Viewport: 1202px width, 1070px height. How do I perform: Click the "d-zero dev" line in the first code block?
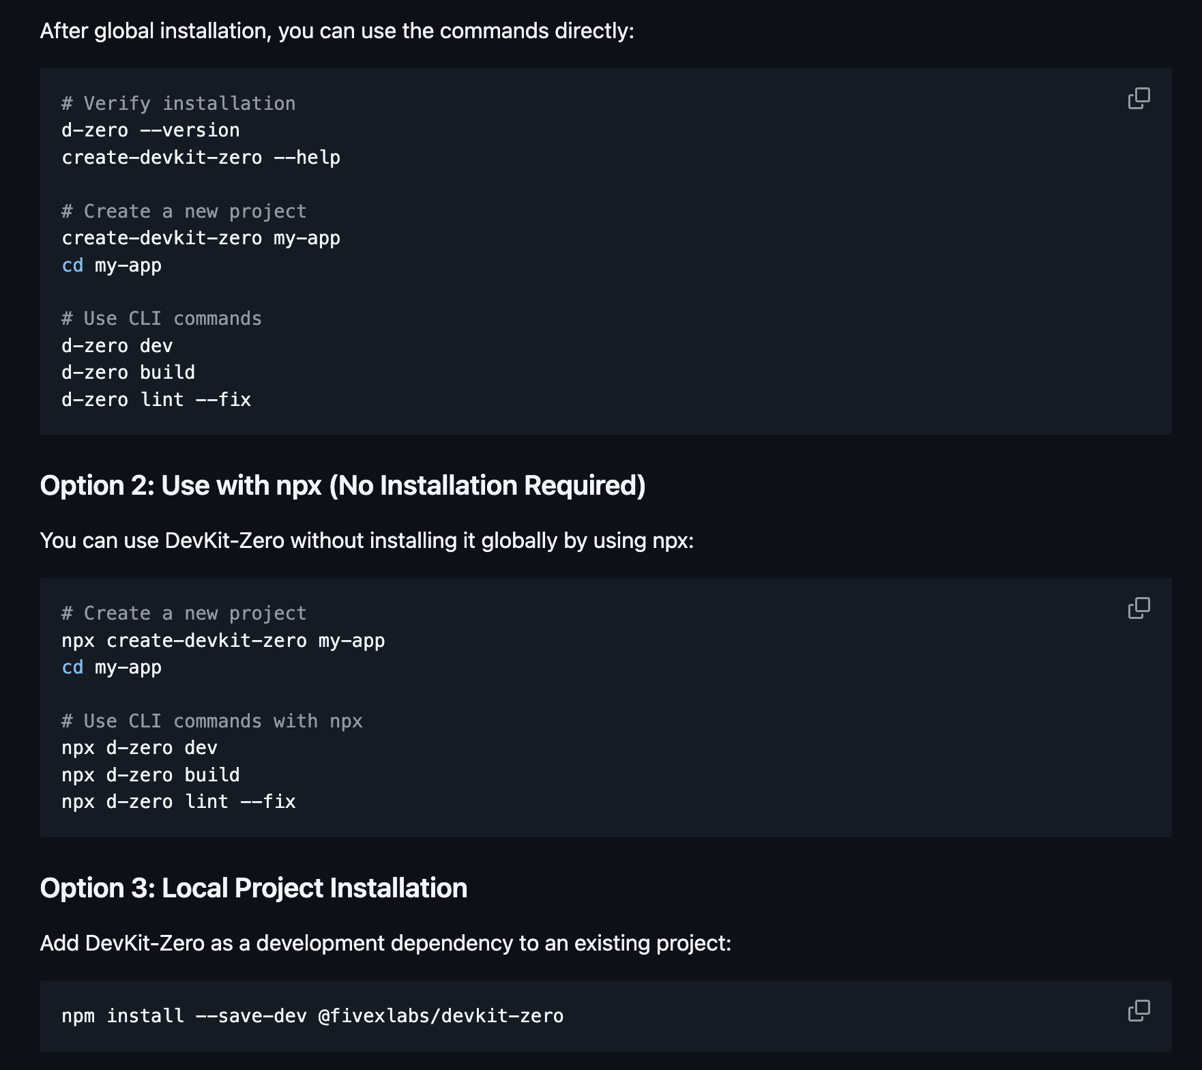117,346
